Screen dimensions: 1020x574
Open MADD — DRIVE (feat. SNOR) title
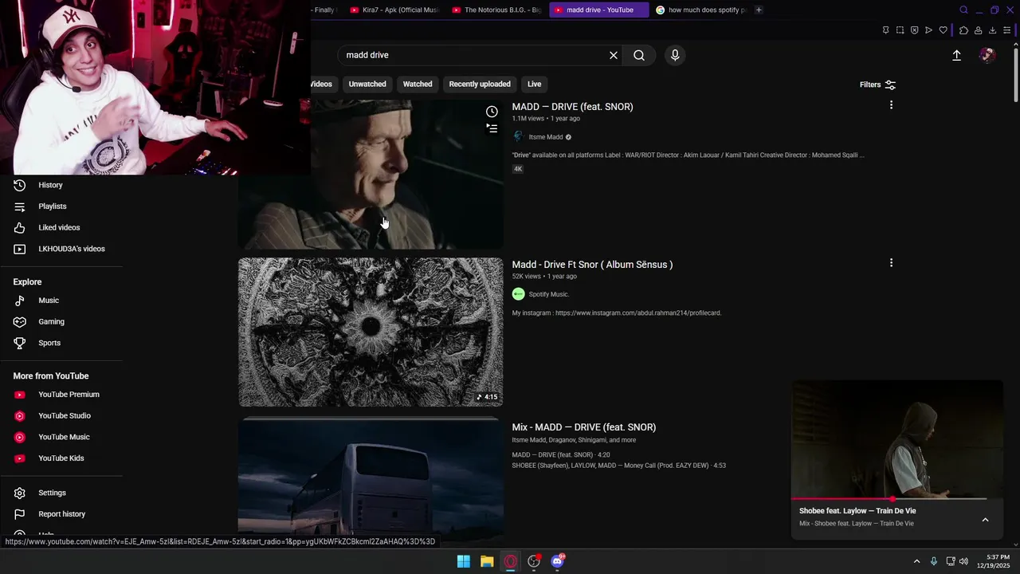pyautogui.click(x=572, y=107)
